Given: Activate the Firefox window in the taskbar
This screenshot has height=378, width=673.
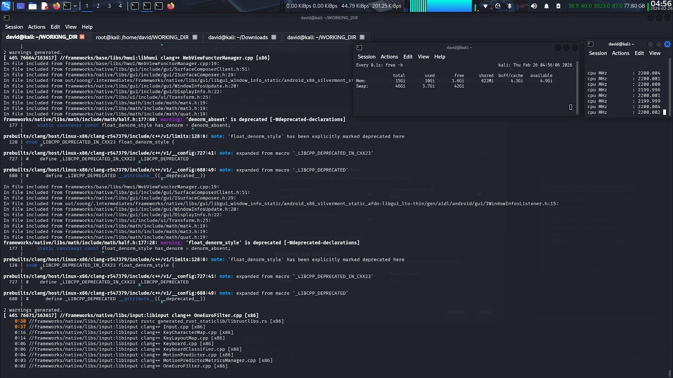Looking at the screenshot, I should pos(171,6).
